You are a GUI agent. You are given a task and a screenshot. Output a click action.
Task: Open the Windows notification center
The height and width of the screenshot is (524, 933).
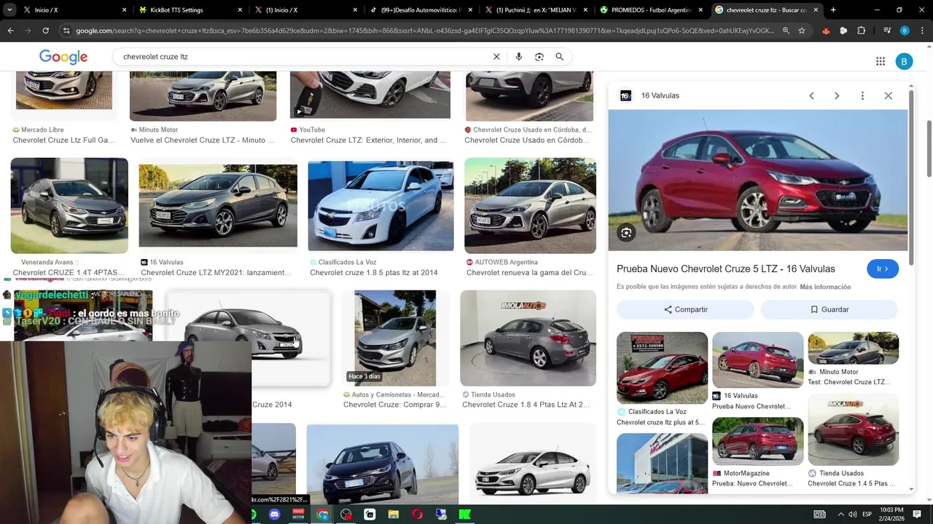click(917, 515)
